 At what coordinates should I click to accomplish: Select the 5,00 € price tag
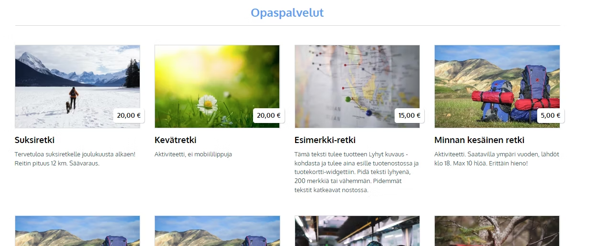(551, 115)
